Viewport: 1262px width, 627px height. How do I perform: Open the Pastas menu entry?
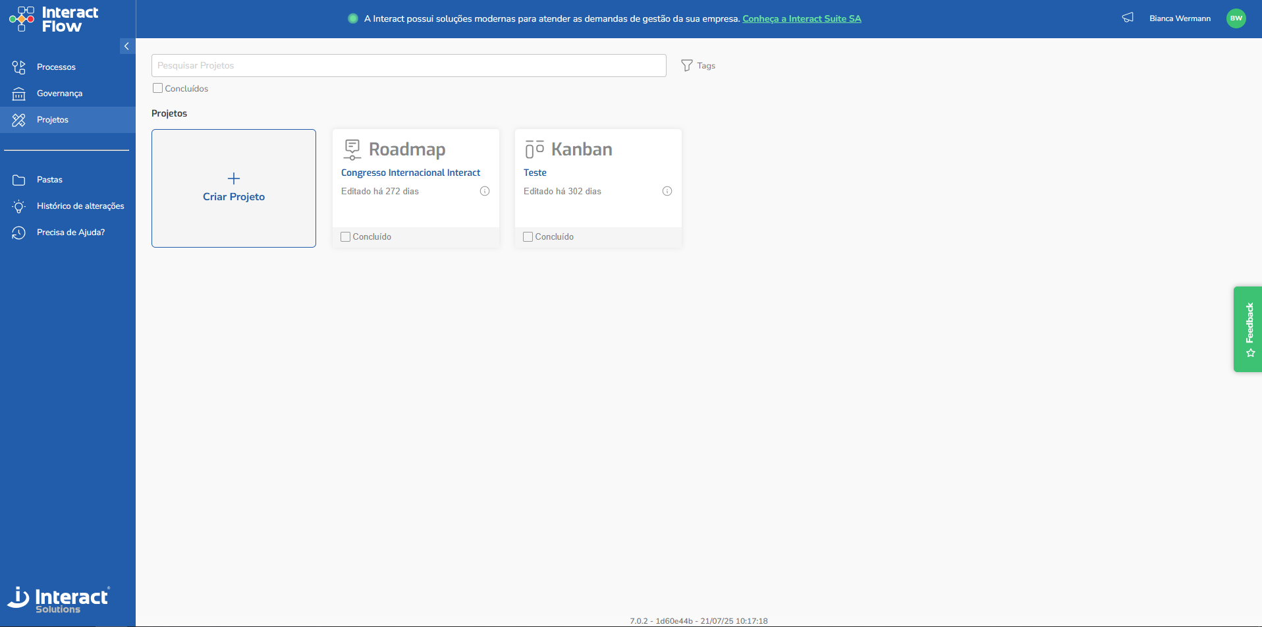tap(49, 180)
